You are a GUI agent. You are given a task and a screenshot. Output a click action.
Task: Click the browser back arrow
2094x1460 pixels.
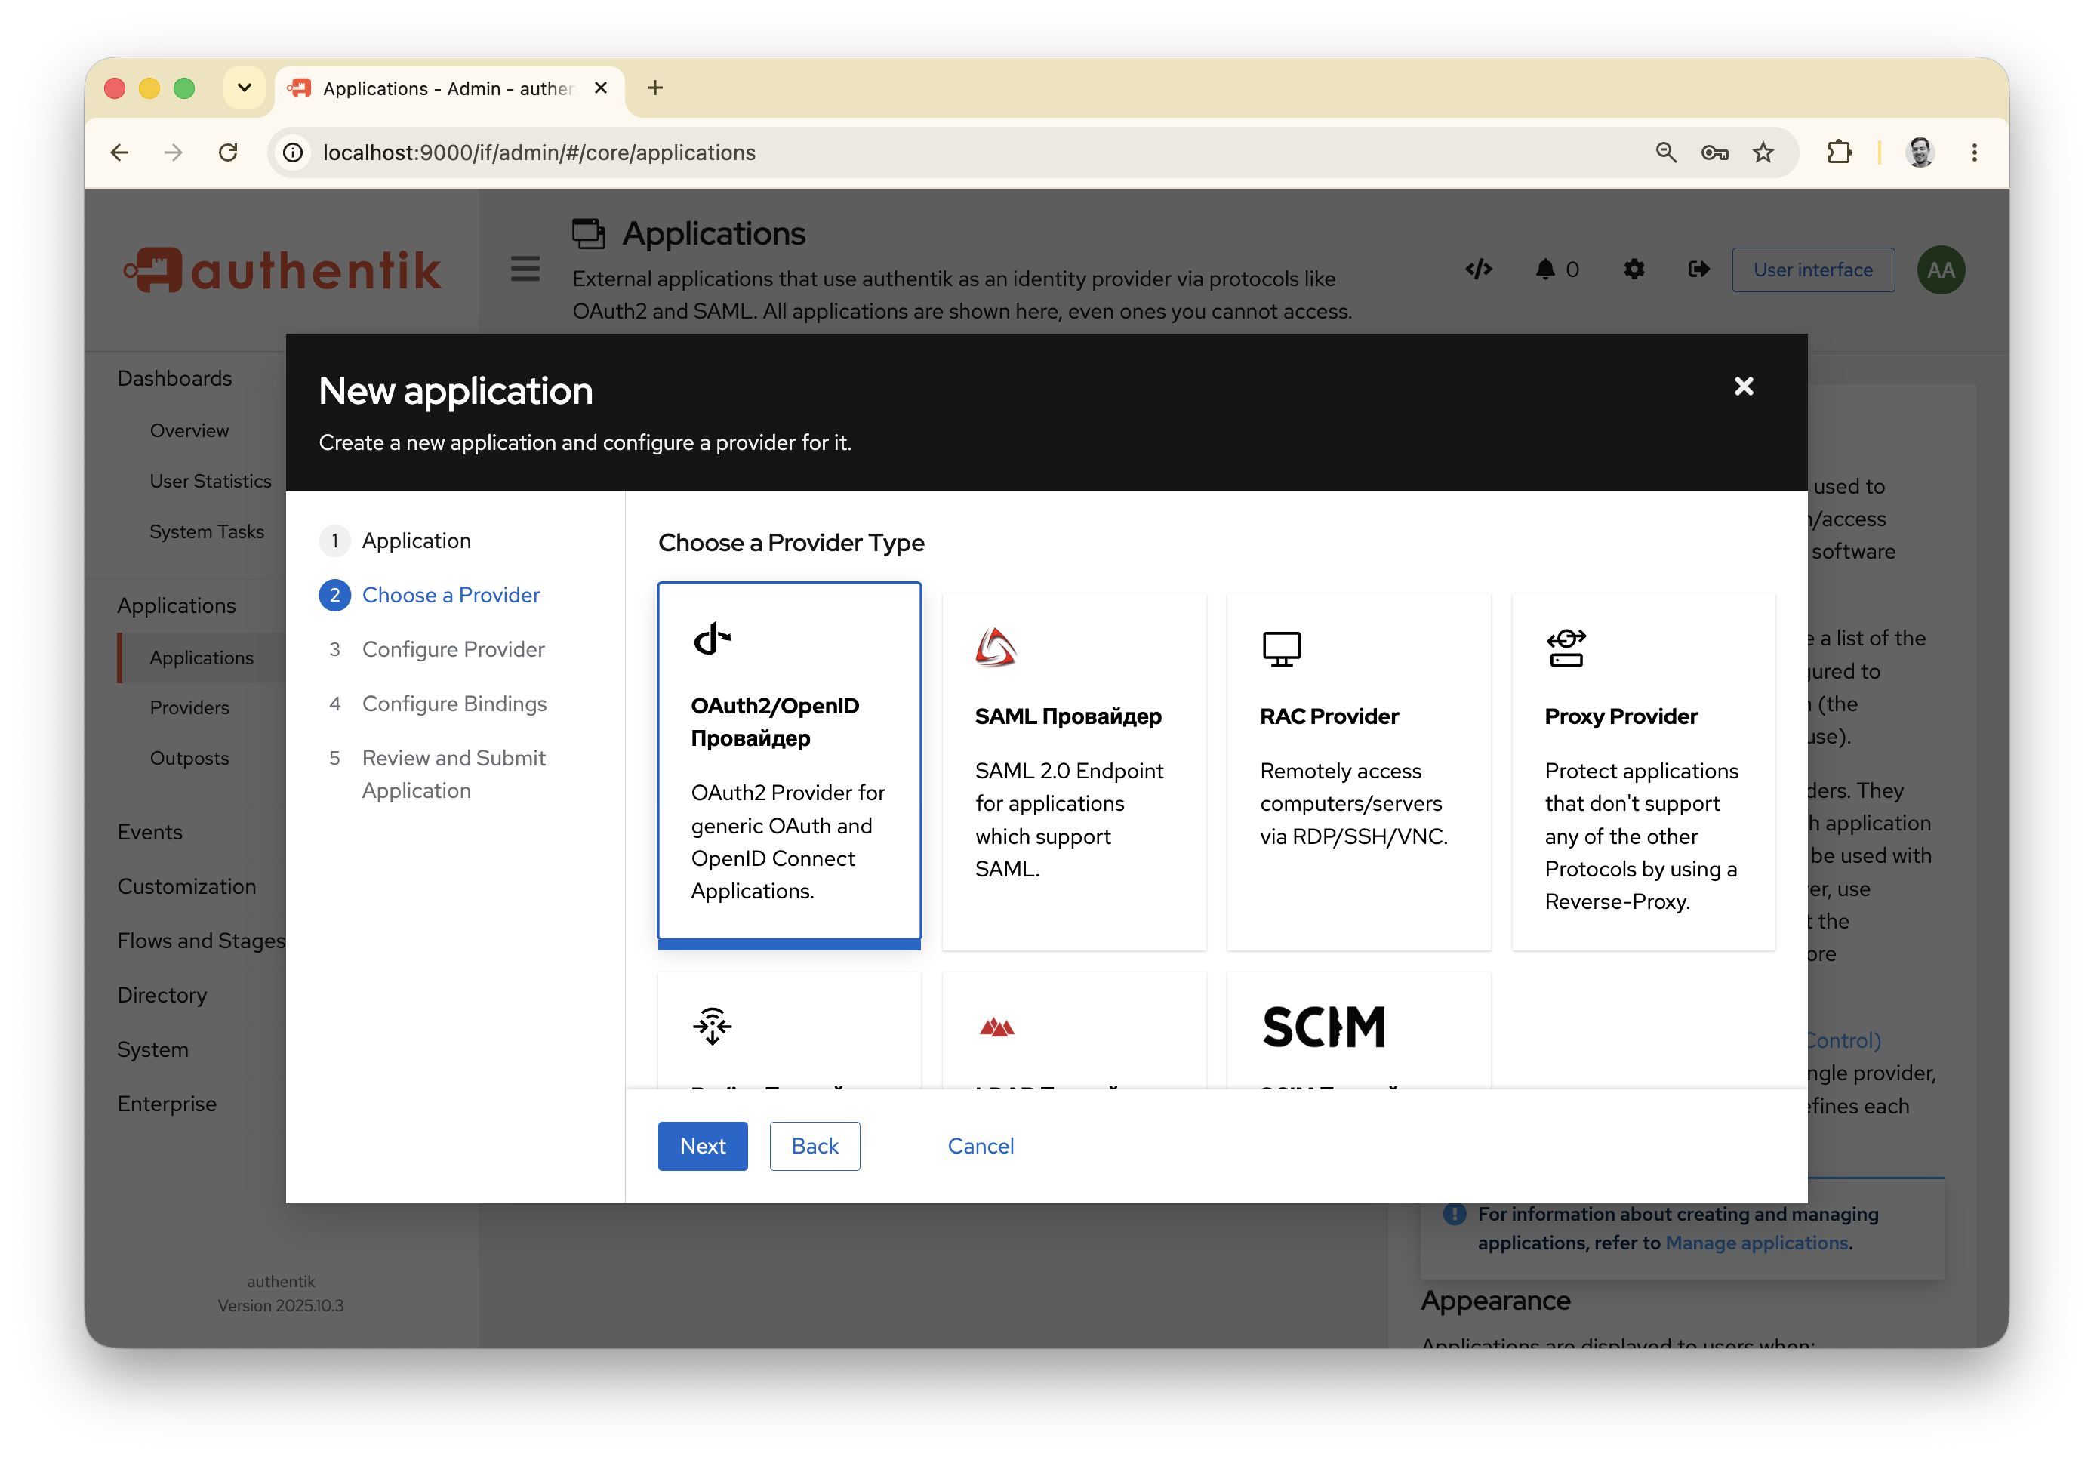[119, 152]
